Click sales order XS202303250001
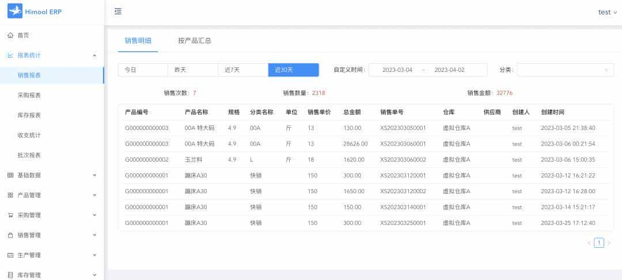 pyautogui.click(x=403, y=223)
